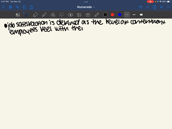
Task: Select the Text box tool
Action: 88,15
